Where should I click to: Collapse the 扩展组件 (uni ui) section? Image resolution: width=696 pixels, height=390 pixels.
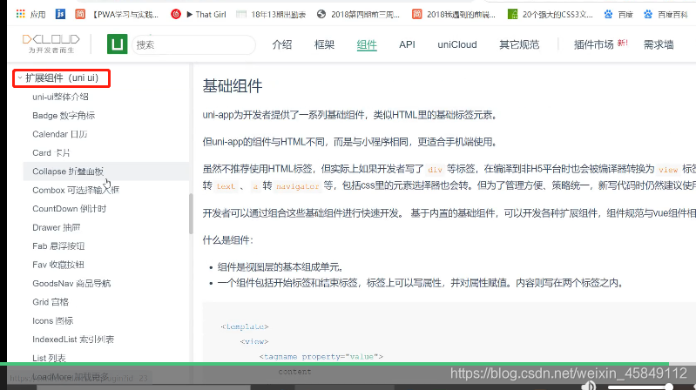61,78
